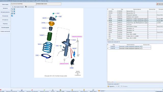Click the pink CB52040108SKA04 link label
163x92 pixels.
click(x=77, y=37)
